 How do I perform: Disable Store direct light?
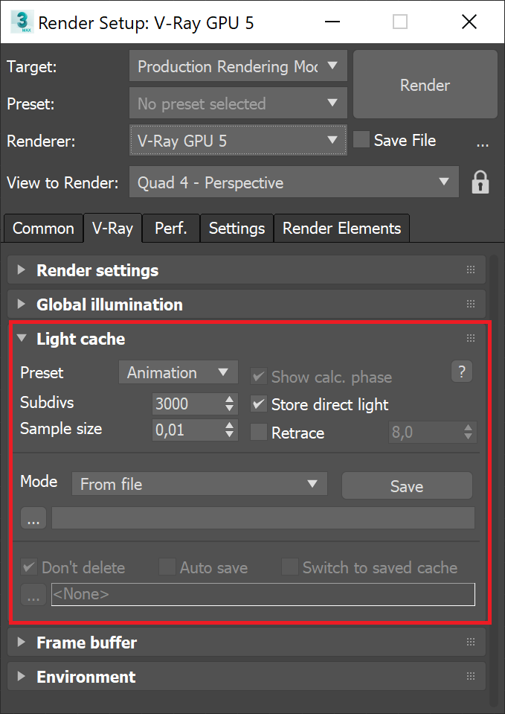coord(258,405)
